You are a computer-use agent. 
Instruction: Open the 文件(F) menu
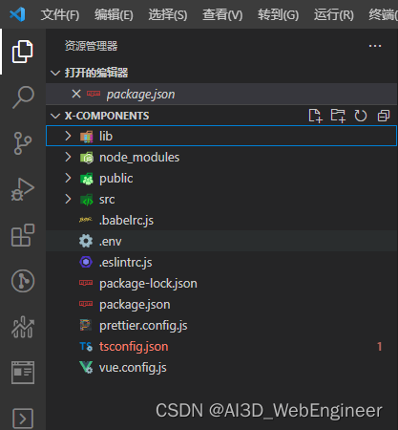(60, 14)
